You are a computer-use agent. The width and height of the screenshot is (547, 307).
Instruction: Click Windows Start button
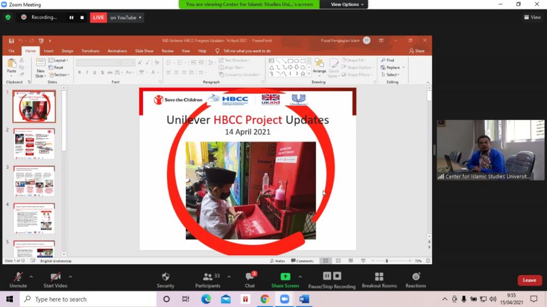click(10, 299)
